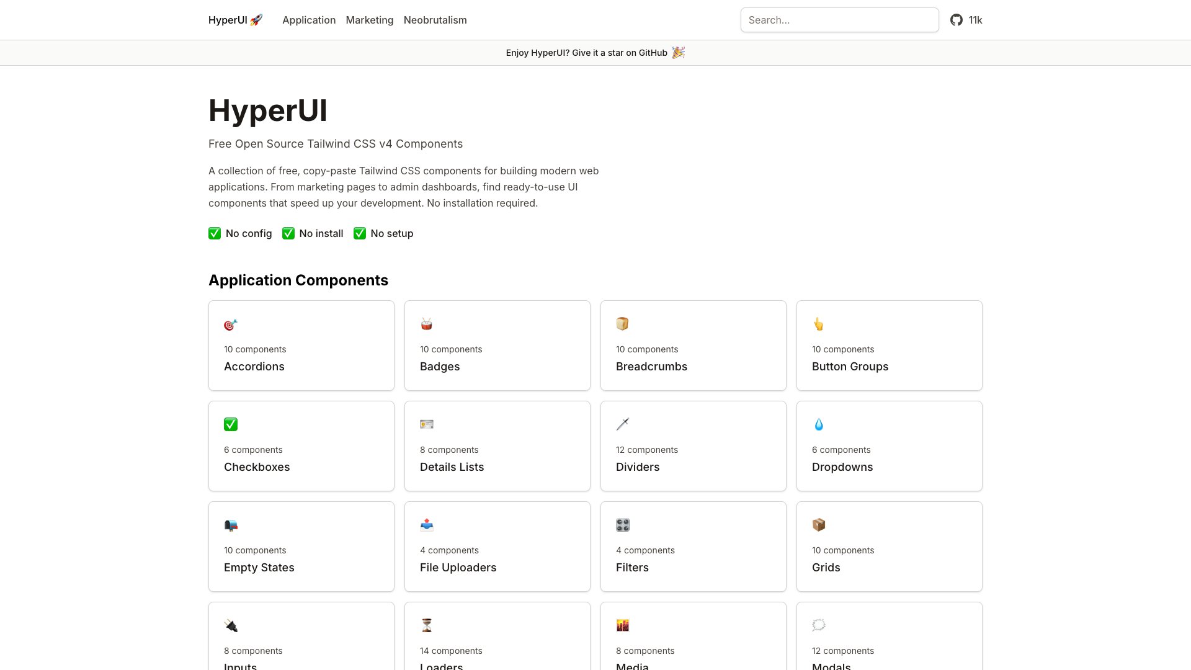Click the No setup checkmark

point(359,233)
